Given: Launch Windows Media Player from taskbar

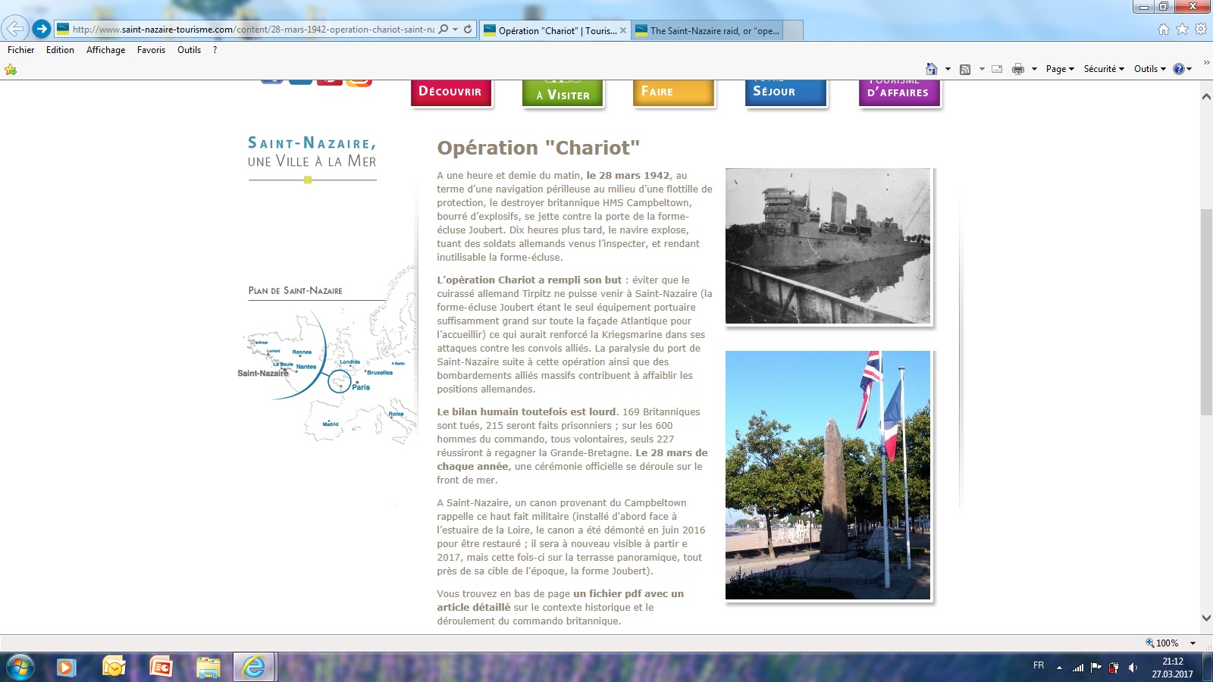Looking at the screenshot, I should tap(66, 668).
